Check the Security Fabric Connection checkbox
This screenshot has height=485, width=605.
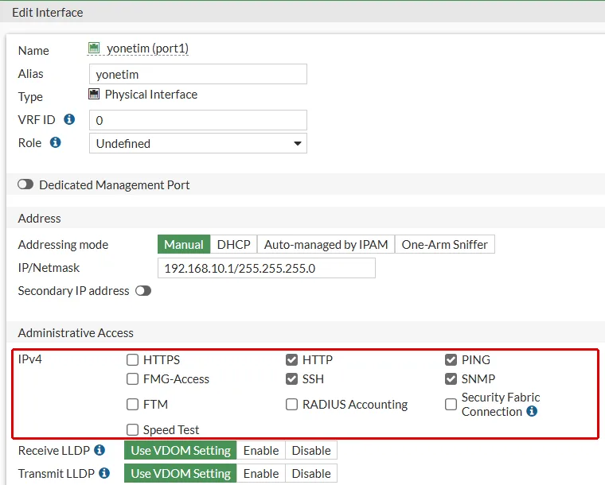coord(451,405)
